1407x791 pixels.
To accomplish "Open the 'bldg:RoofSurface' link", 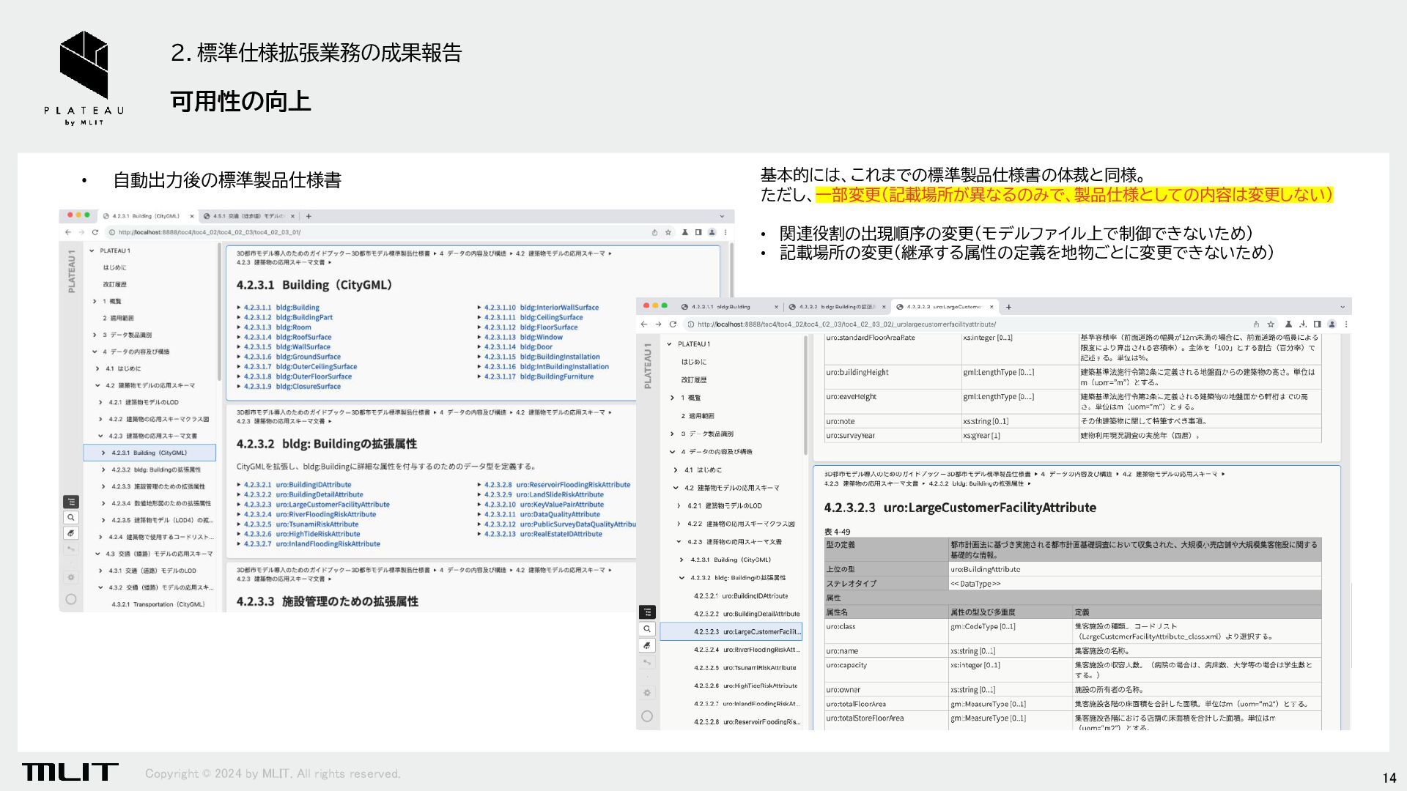I will point(303,337).
